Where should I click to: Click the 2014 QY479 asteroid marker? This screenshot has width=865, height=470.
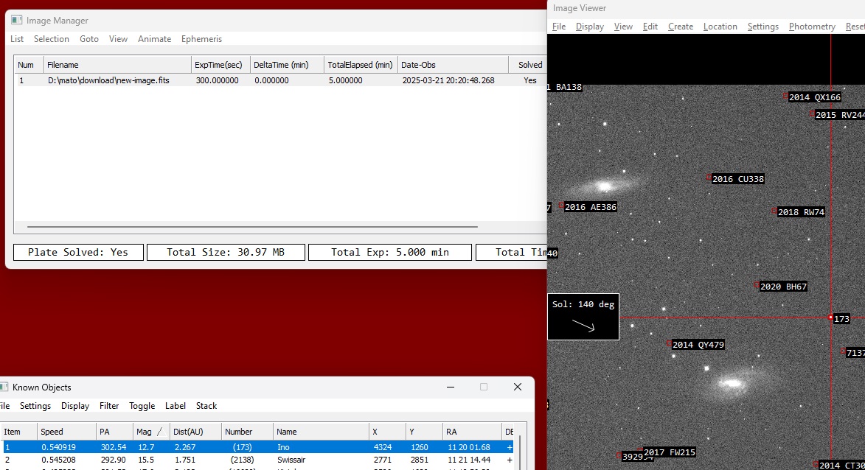669,343
